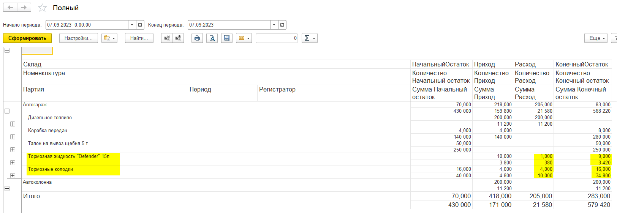Viewport: 617px width, 213px height.
Task: Open Начало периода dropdown list arrow
Action: [x=132, y=25]
